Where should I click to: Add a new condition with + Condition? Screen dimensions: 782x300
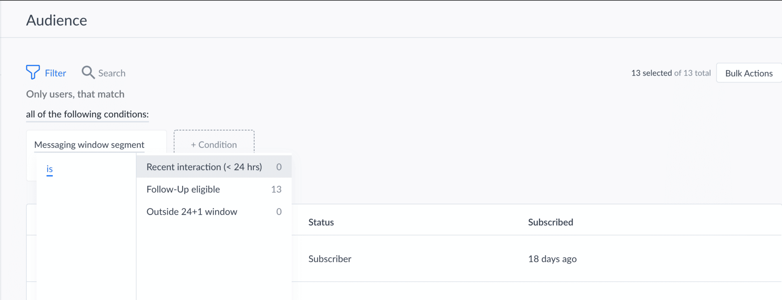214,144
